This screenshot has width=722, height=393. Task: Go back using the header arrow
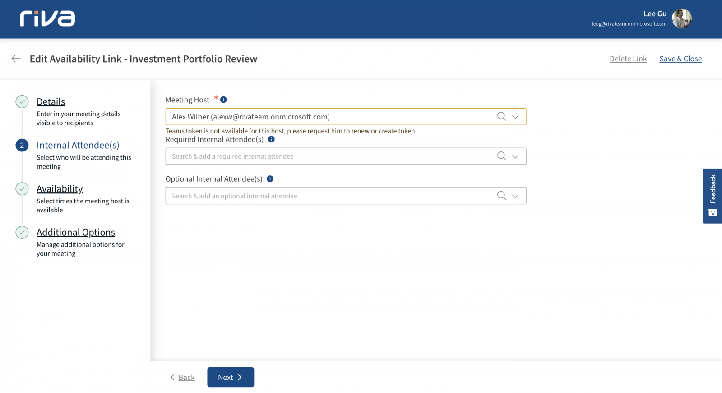tap(16, 59)
